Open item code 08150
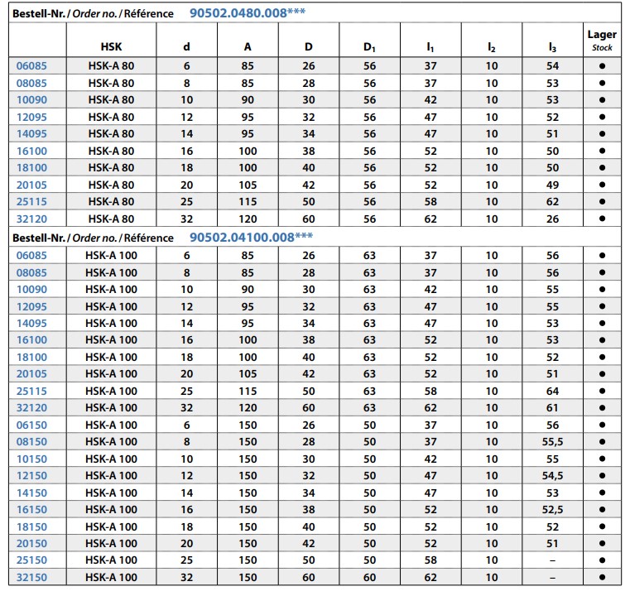 31,442
